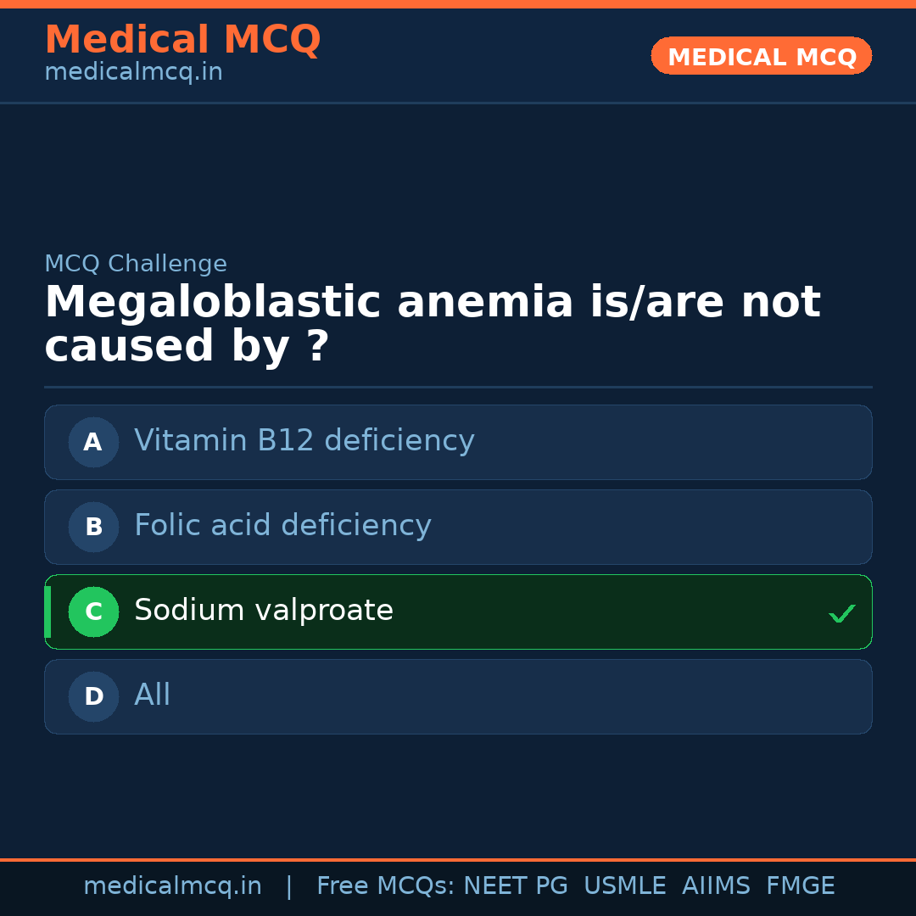
Task: Click the orange MEDICAL MCQ badge
Action: click(761, 57)
